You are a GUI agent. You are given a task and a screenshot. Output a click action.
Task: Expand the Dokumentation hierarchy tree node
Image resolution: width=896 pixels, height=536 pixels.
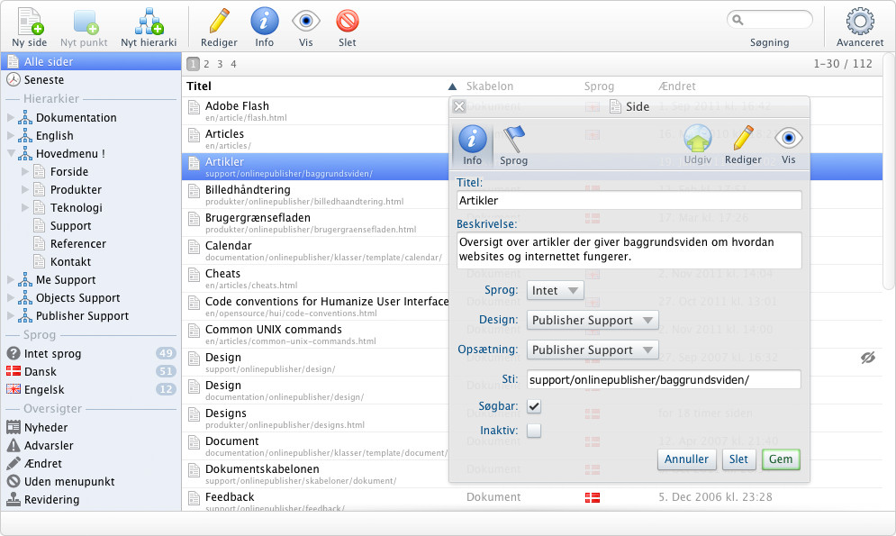[x=11, y=118]
